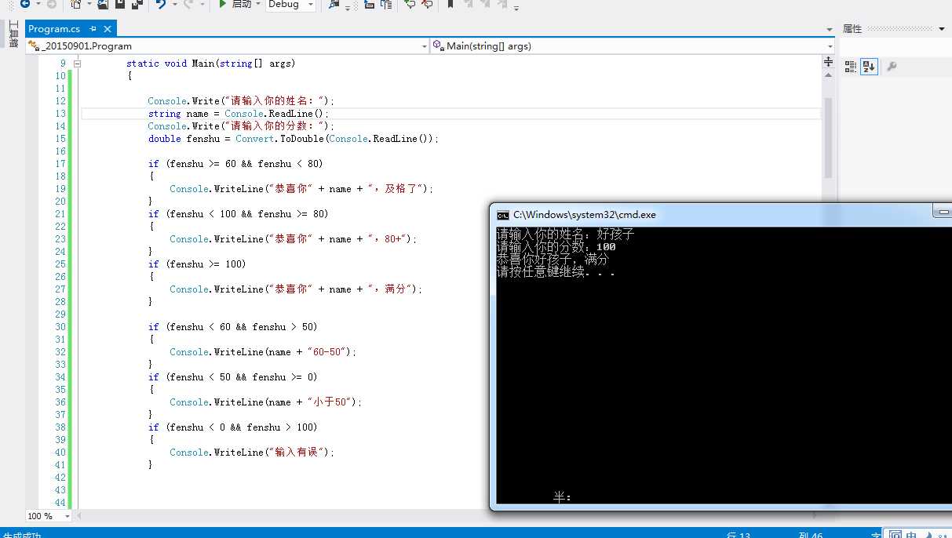Click console output '请按任意键继续. . .'
The width and height of the screenshot is (952, 538).
pyautogui.click(x=556, y=272)
